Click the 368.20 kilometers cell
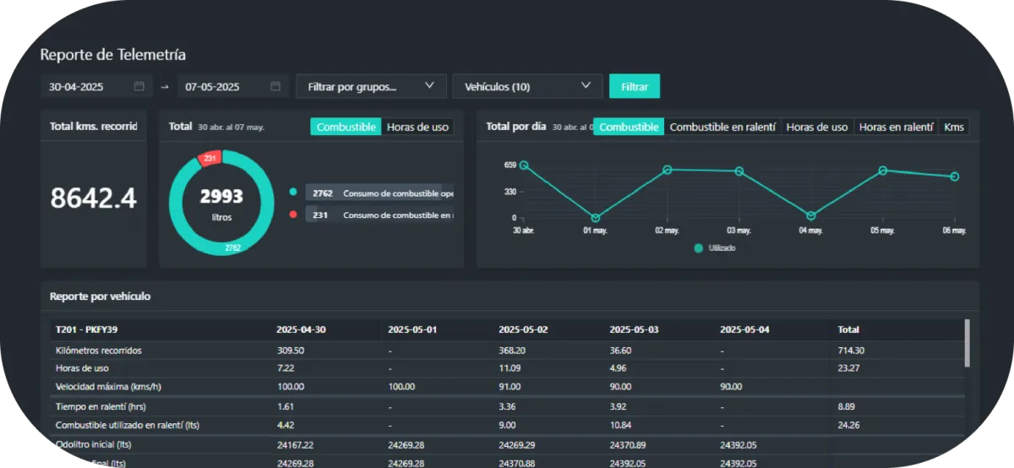The image size is (1014, 468). 512,350
